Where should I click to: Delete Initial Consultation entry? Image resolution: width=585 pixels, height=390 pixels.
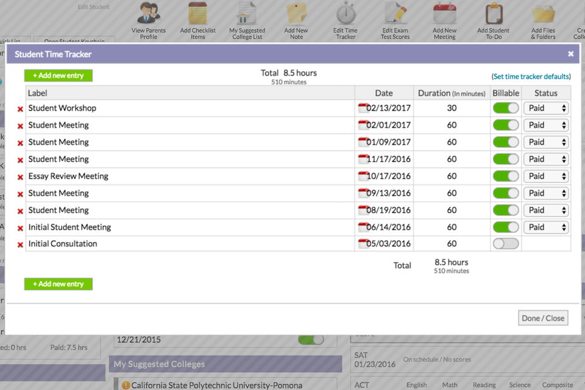point(20,245)
